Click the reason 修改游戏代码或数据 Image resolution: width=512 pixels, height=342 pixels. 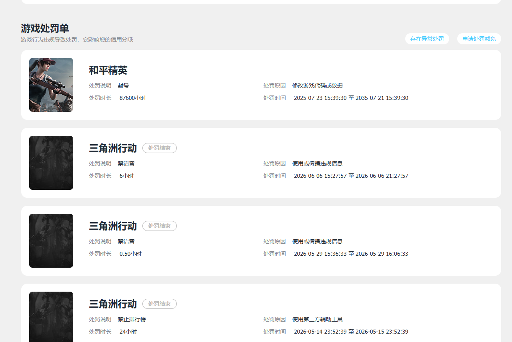(x=318, y=85)
